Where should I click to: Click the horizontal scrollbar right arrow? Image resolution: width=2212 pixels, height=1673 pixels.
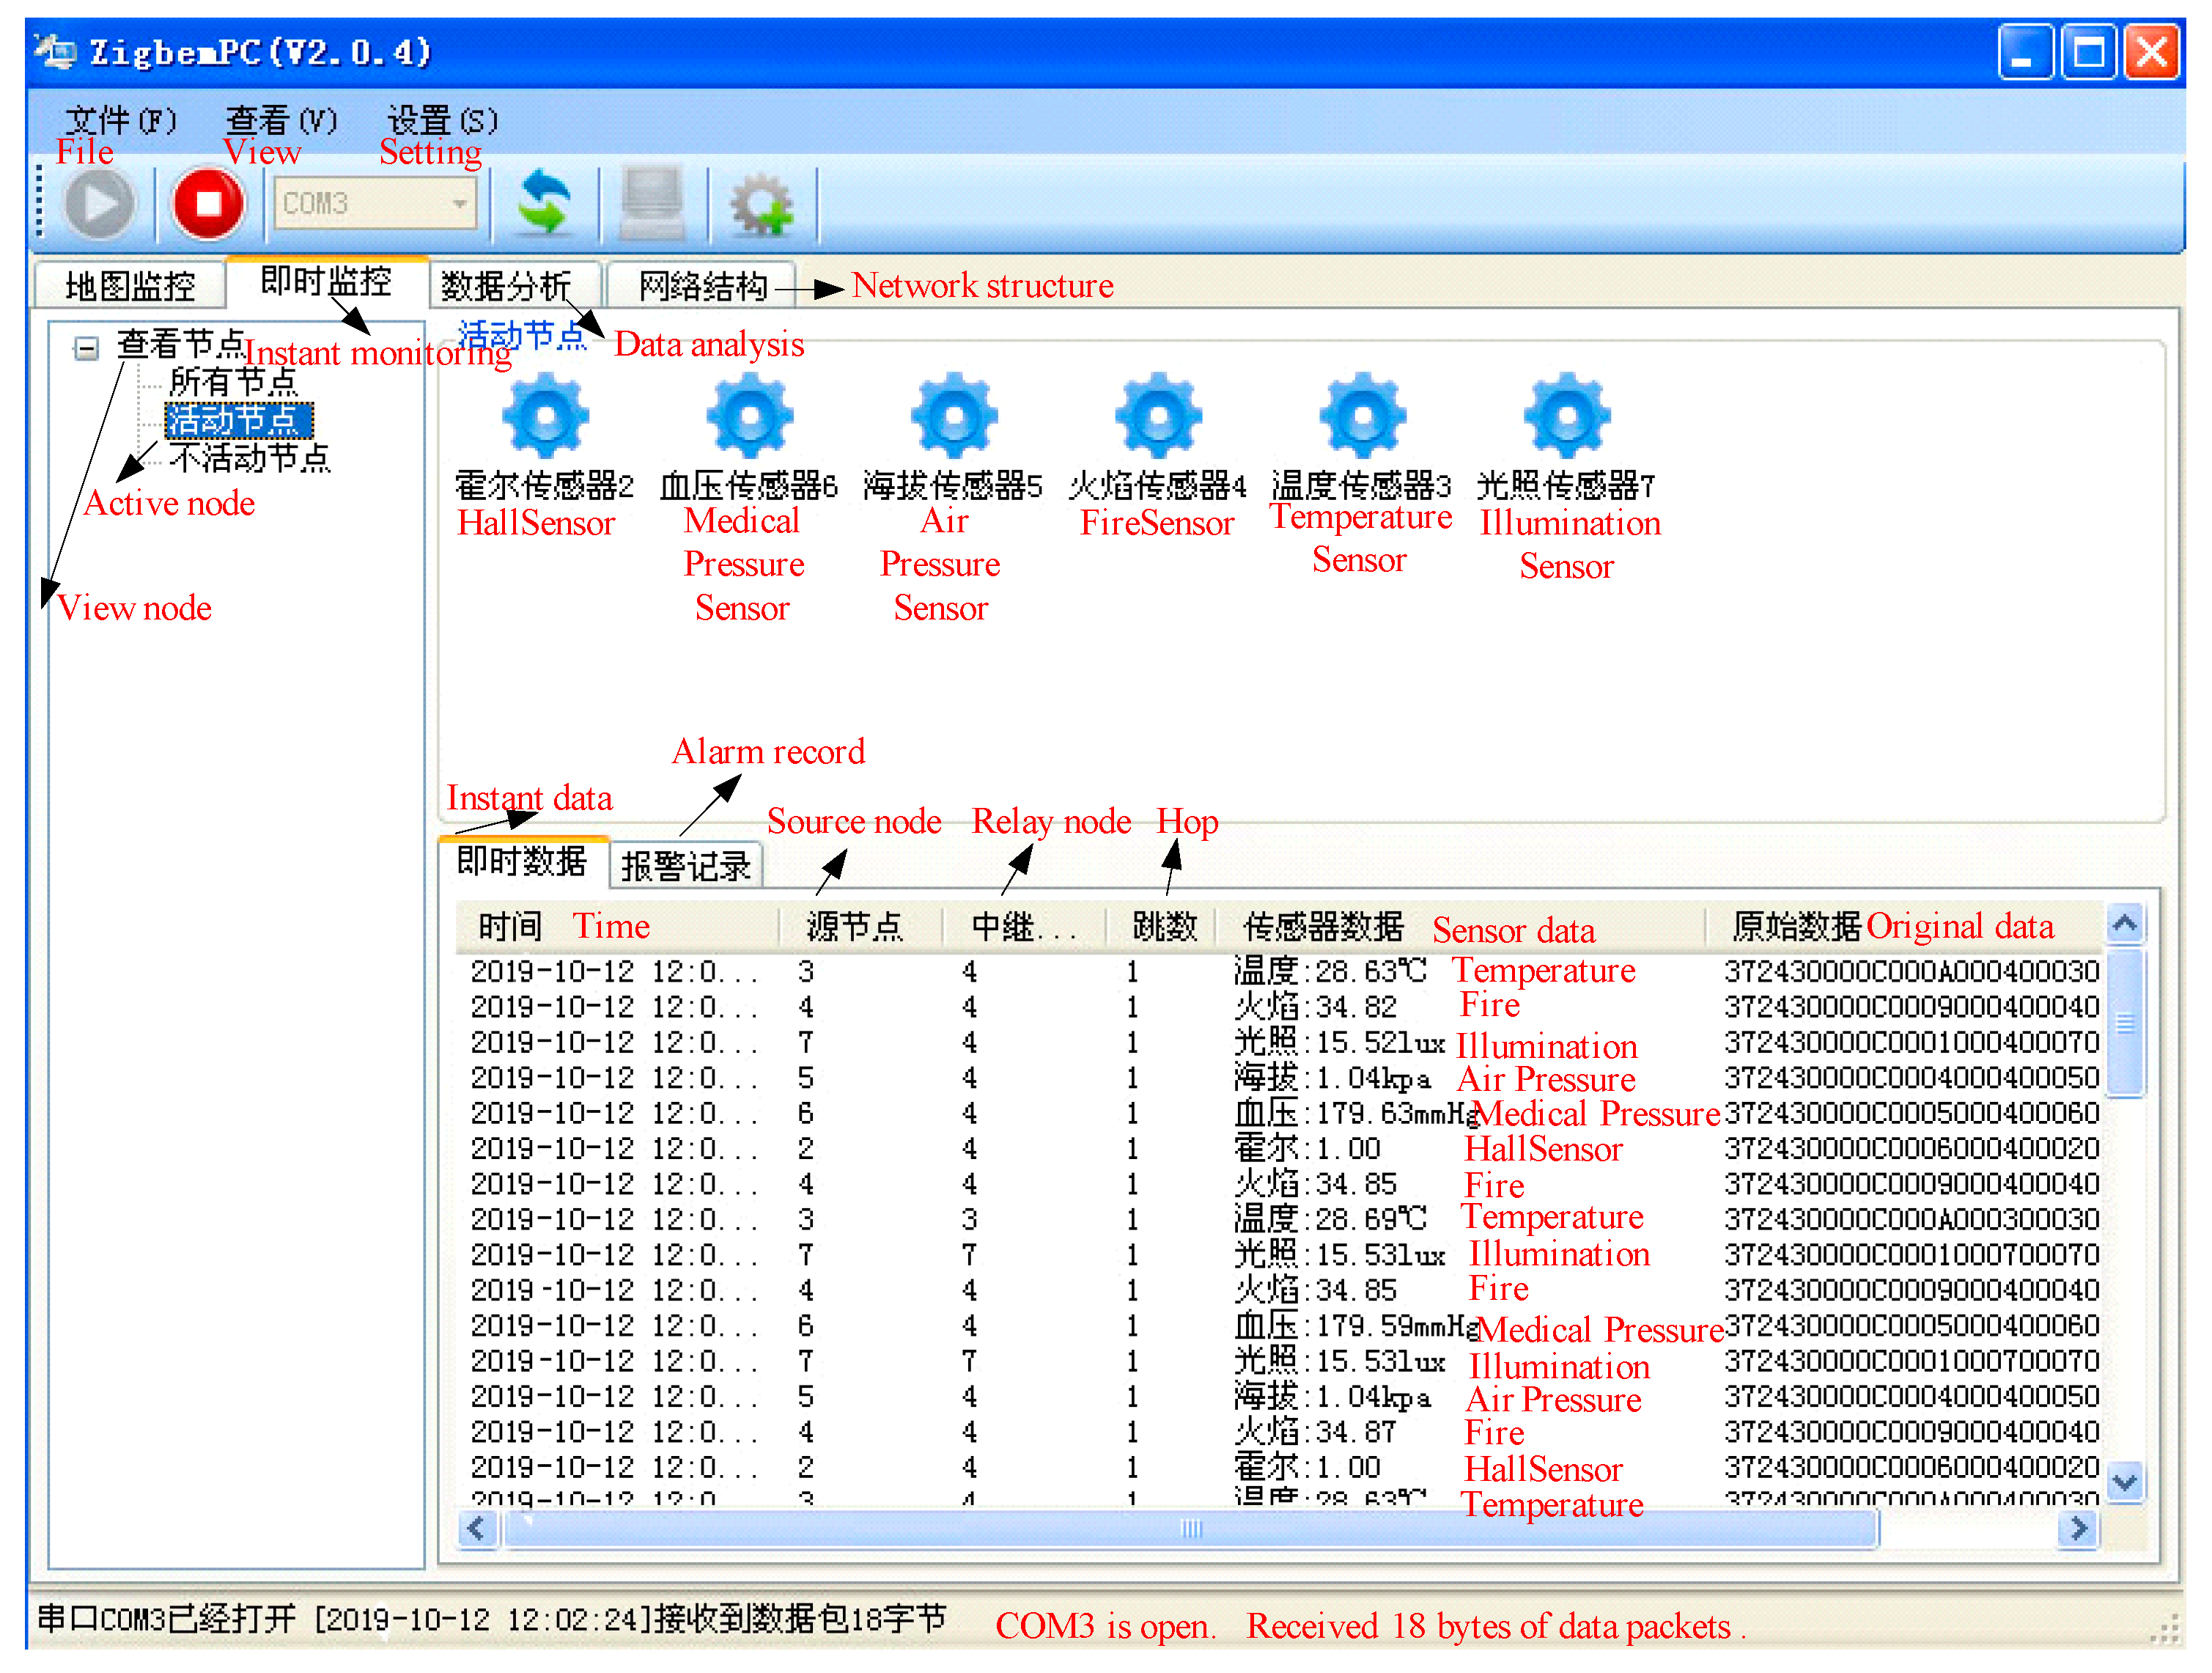(x=2078, y=1528)
